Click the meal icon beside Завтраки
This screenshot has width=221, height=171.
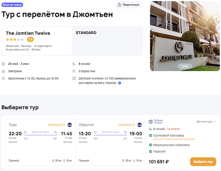(x=3, y=71)
